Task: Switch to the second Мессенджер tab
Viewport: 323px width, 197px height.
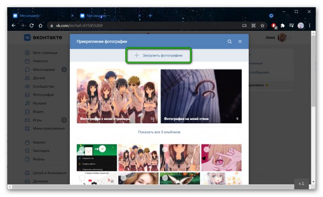Action: (x=109, y=15)
